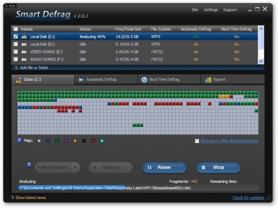Viewport: 278px width, 208px height.
Task: Click the Fragments 942 value
Action: (x=194, y=181)
